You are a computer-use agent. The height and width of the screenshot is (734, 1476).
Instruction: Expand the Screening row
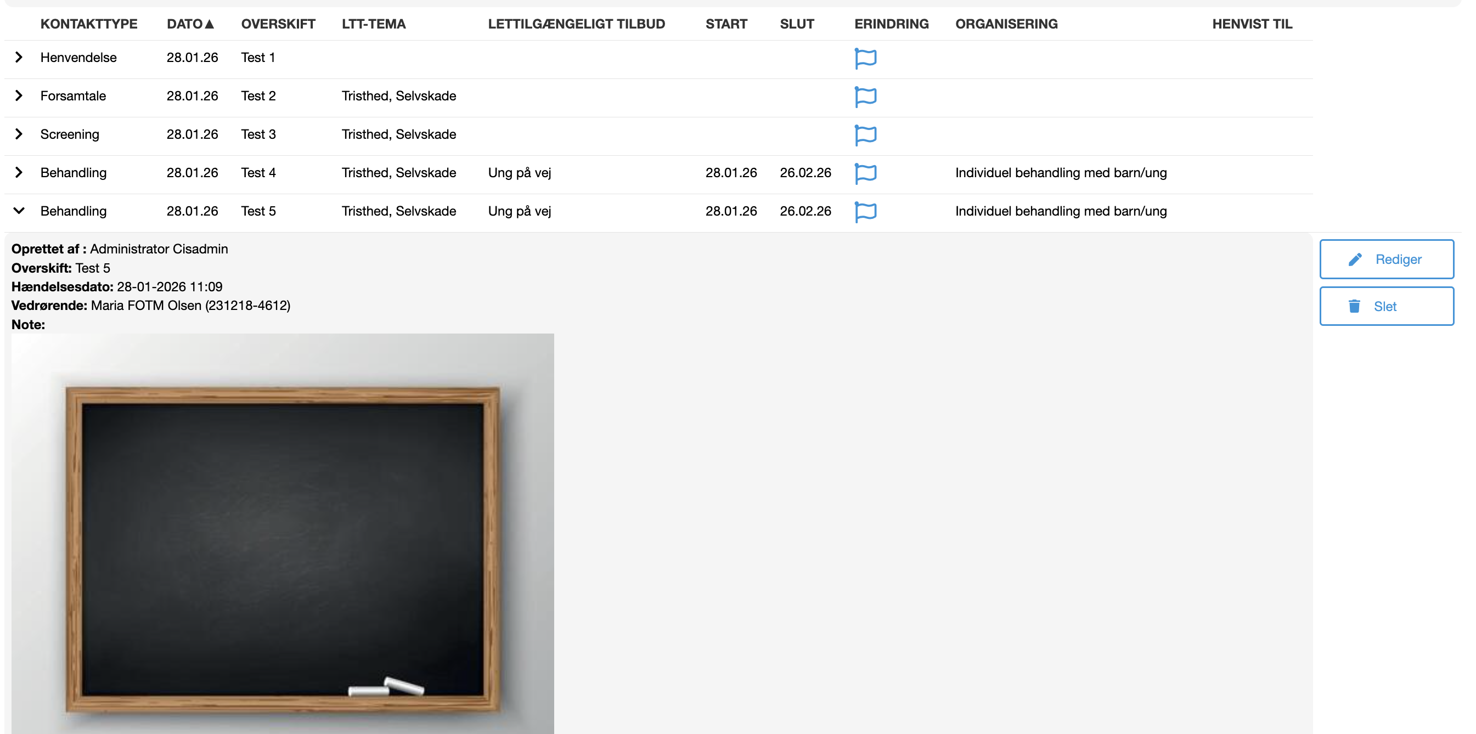click(x=19, y=134)
